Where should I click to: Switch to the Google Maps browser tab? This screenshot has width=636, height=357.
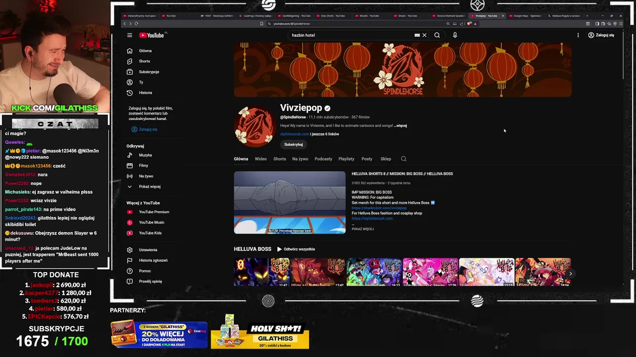click(x=526, y=16)
